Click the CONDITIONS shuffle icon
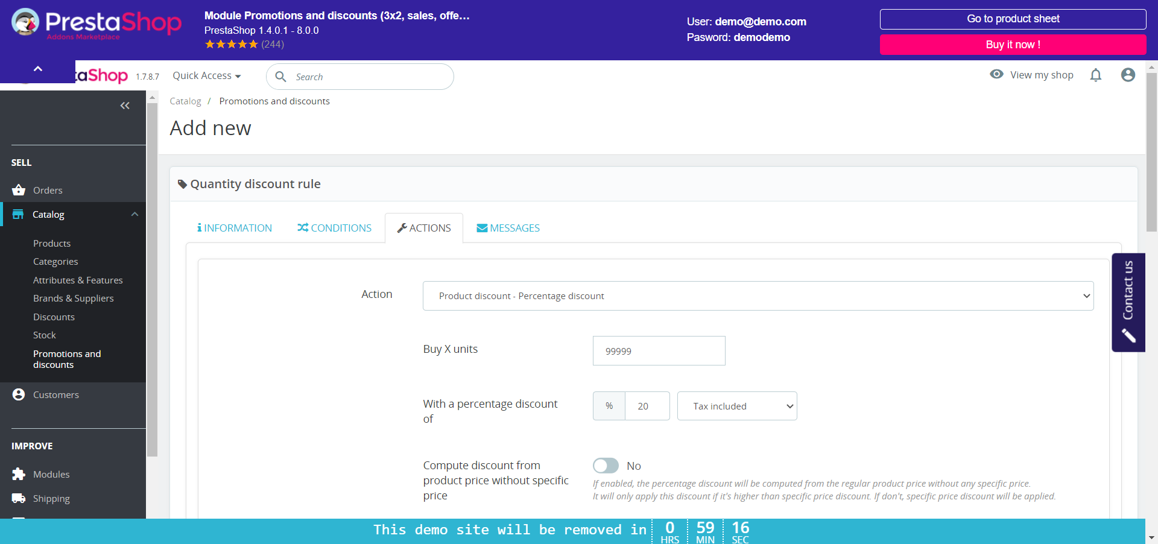 pyautogui.click(x=303, y=227)
